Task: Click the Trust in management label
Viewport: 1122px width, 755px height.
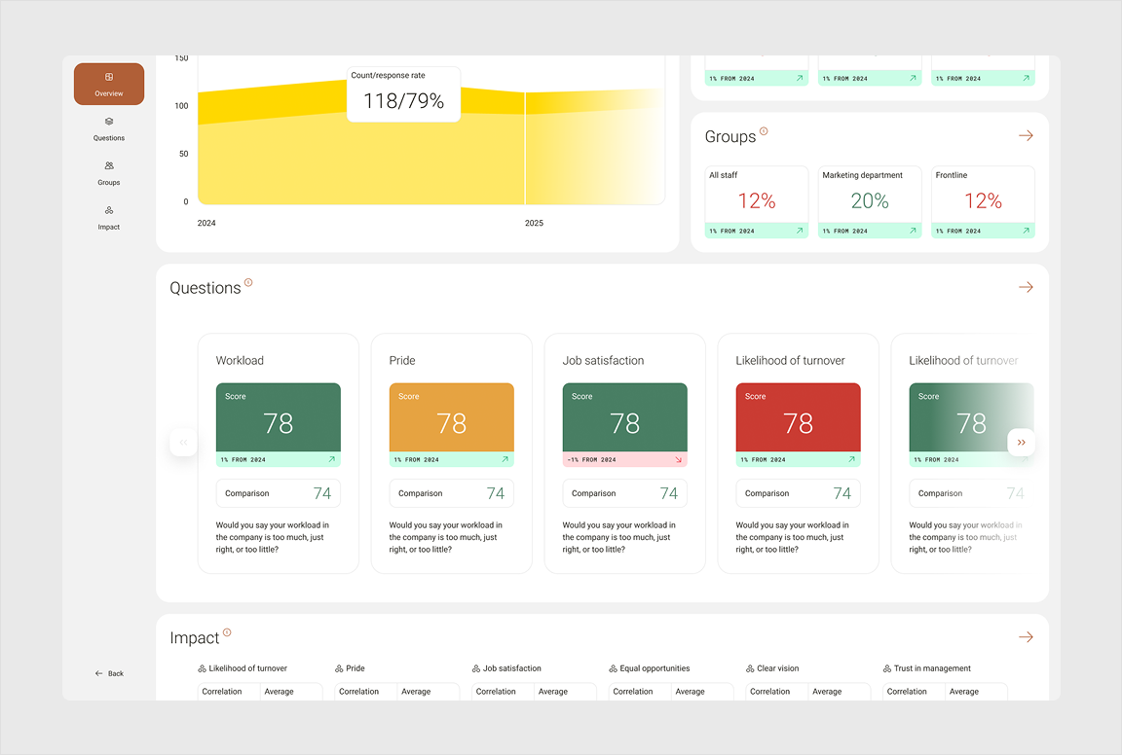Action: point(932,668)
